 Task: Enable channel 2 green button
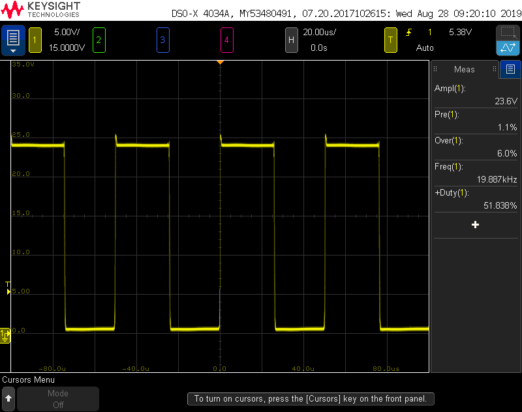[x=99, y=40]
